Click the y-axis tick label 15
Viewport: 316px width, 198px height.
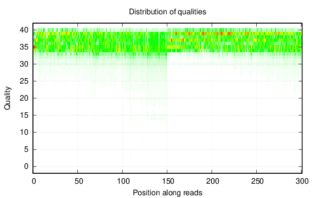point(24,116)
